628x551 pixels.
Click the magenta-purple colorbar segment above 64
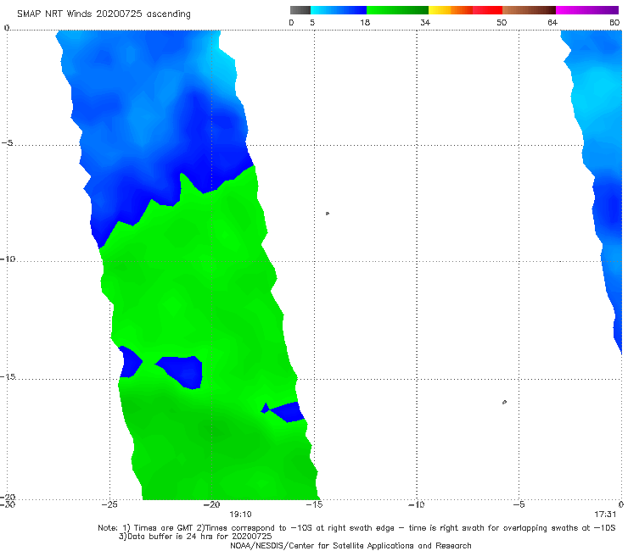point(587,10)
